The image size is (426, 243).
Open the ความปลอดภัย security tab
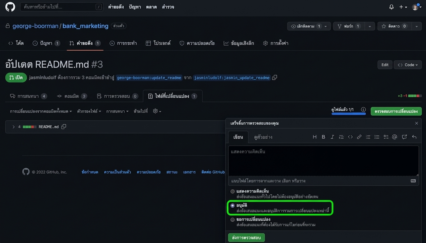pos(197,43)
